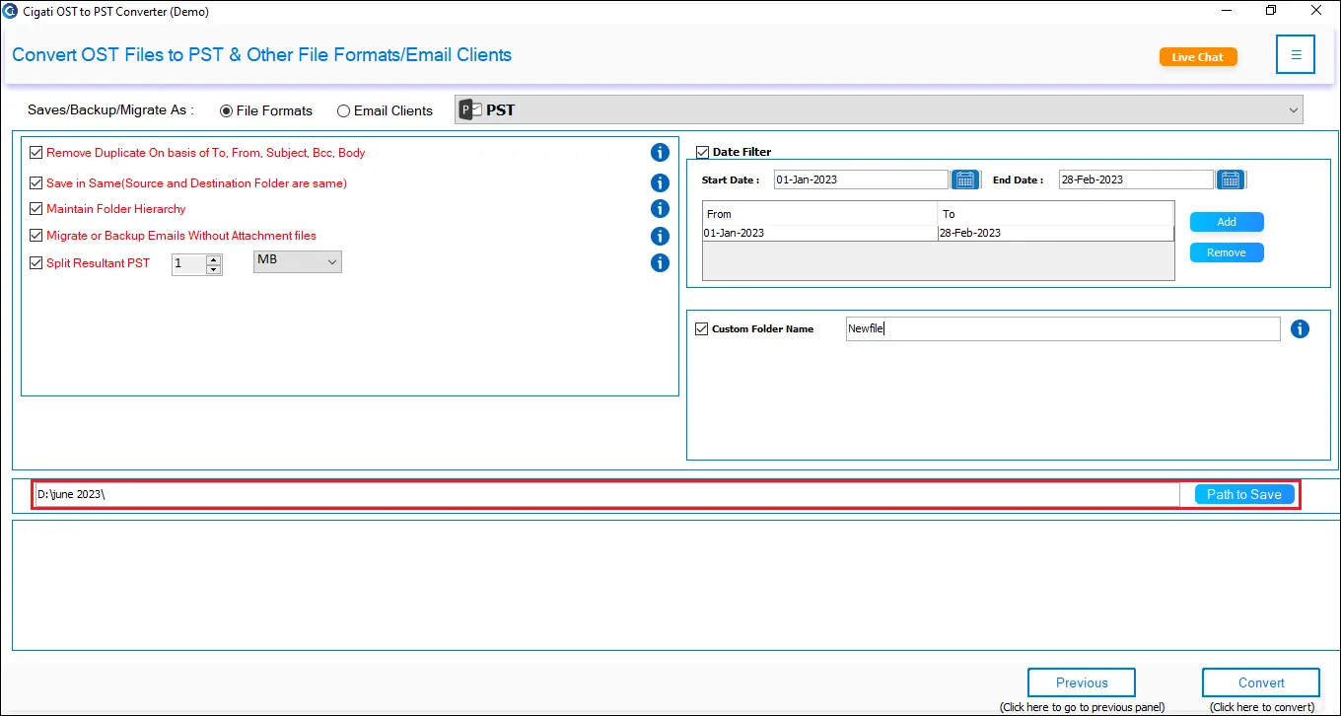The image size is (1341, 716).
Task: Toggle Remove Duplicate checkbox
Action: click(x=36, y=153)
